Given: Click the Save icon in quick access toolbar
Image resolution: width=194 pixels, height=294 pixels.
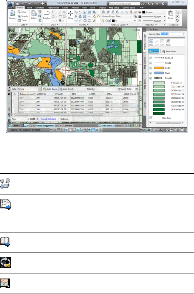Looking at the screenshot, I should (26, 3).
